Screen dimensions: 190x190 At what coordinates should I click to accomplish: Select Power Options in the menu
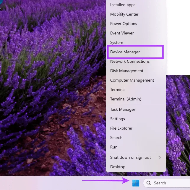point(124,24)
